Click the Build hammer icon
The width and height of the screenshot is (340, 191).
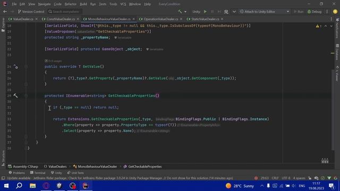tap(180, 12)
